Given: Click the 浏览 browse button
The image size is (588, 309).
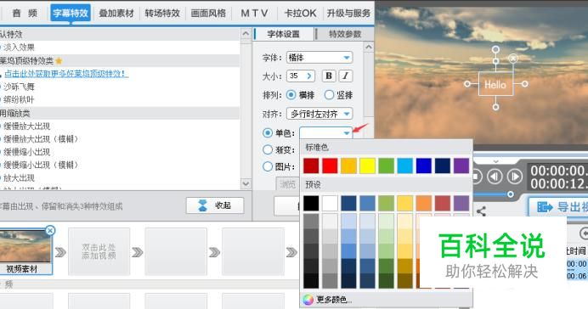Looking at the screenshot, I should [288, 184].
